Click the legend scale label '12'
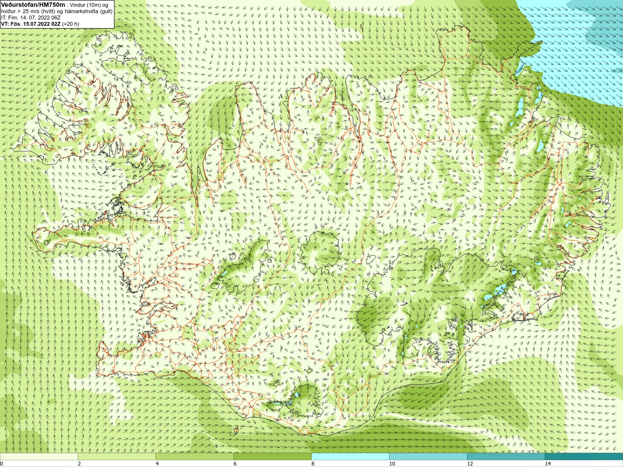The image size is (623, 467). coord(470,464)
